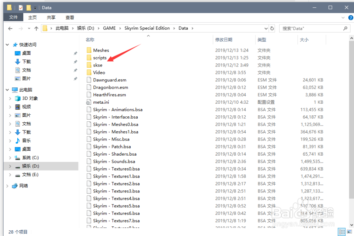Open the blue Help icon

pos(350,18)
